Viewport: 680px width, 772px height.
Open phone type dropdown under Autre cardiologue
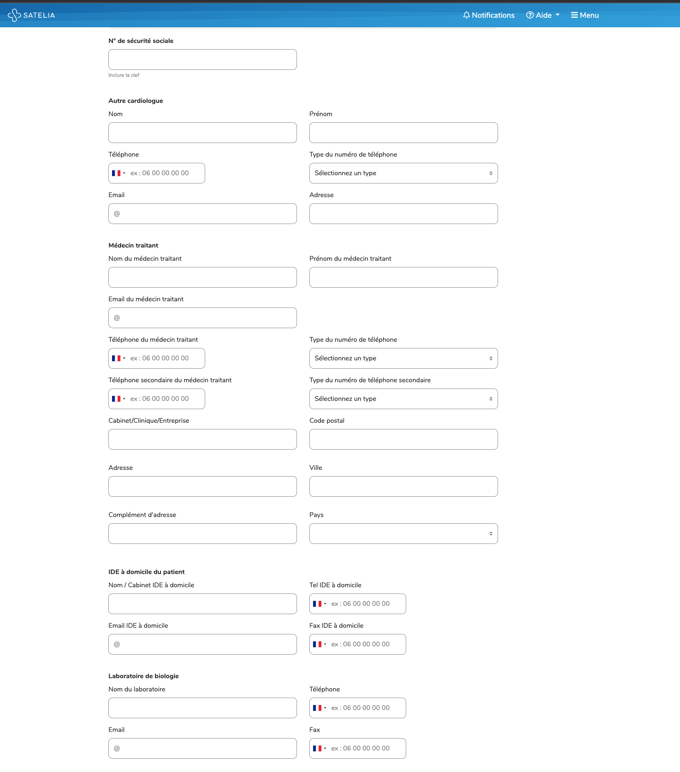point(403,173)
